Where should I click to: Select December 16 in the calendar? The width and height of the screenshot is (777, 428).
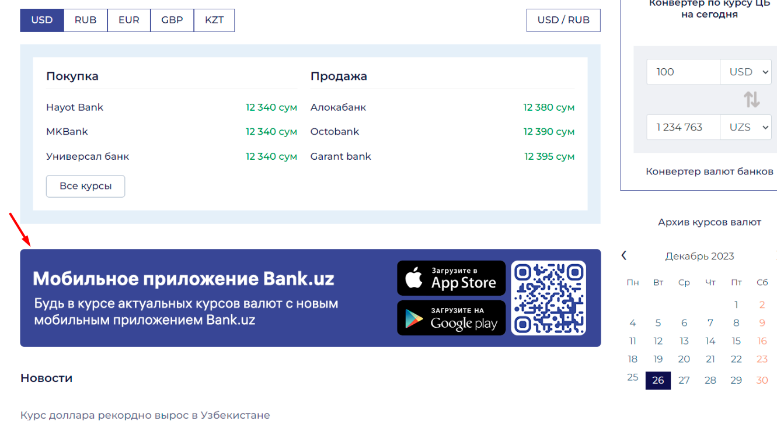[x=762, y=341]
